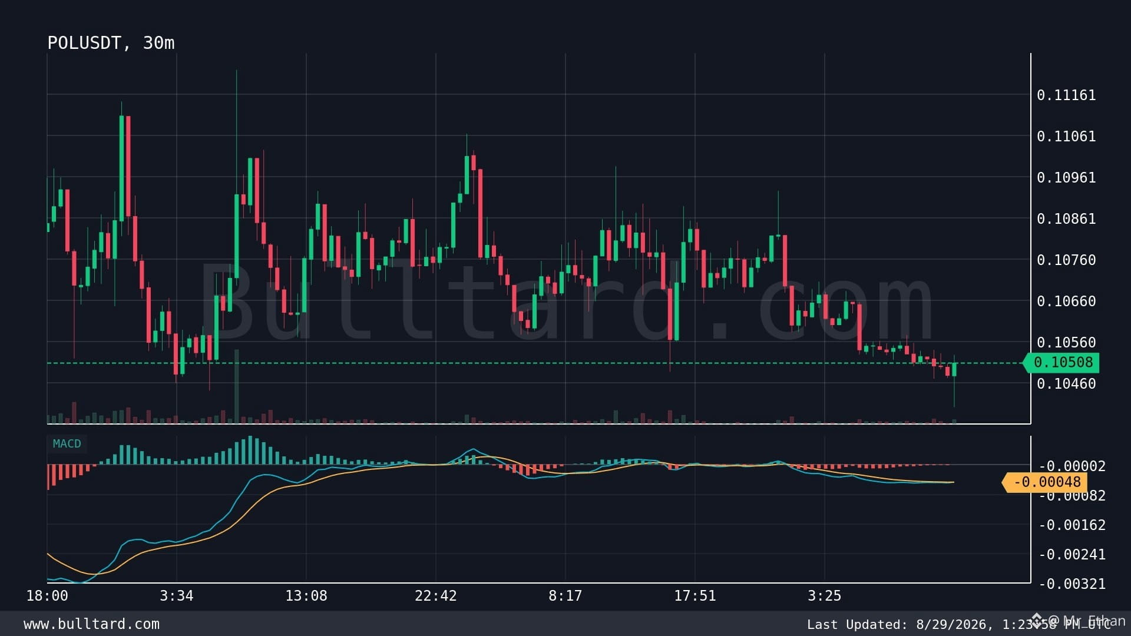The width and height of the screenshot is (1131, 636).
Task: Click the 0.10660 price axis label
Action: point(1066,302)
